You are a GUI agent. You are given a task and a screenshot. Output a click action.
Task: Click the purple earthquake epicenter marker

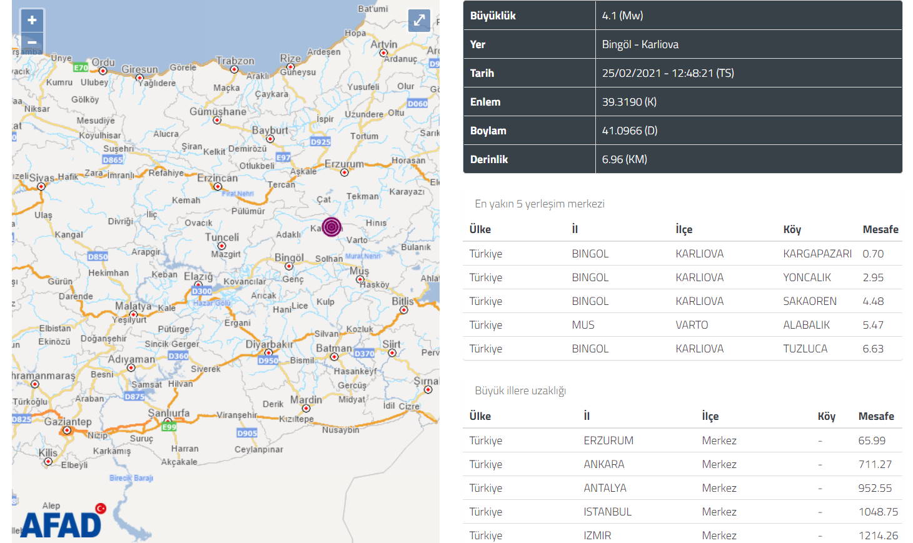pyautogui.click(x=331, y=227)
